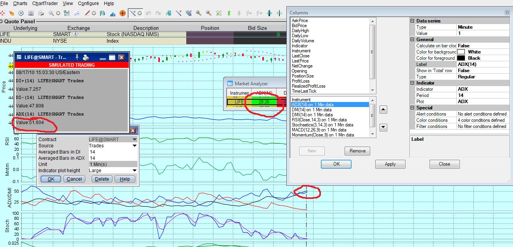Click the pushpin icon in LIFE@SMART window
The height and width of the screenshot is (247, 513).
coord(77,57)
